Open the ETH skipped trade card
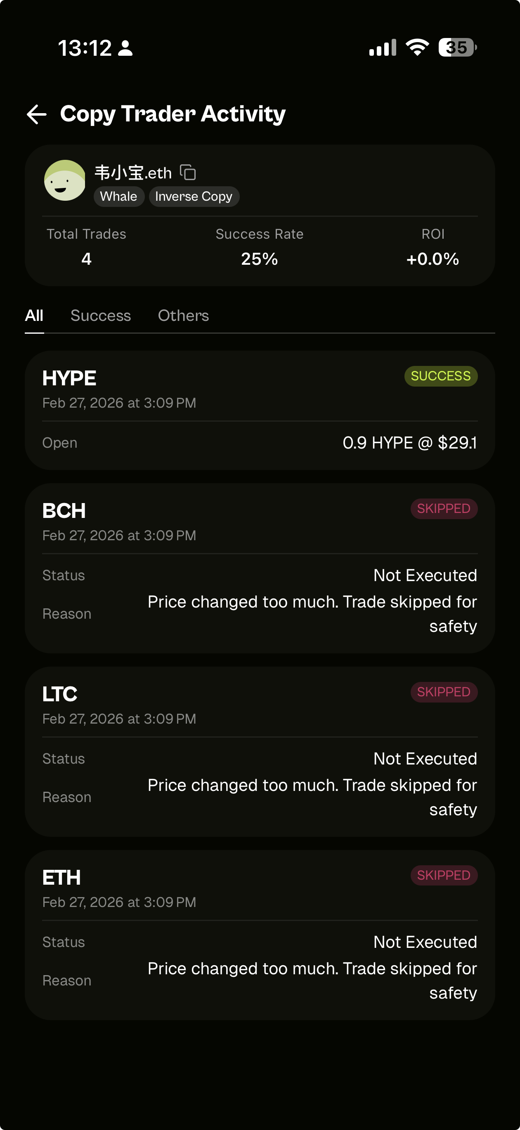 [x=260, y=935]
